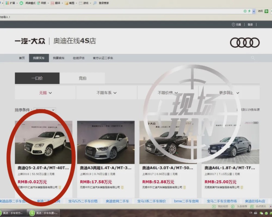272x217 pixels.
Task: Switch to the 奥迪二手车官方 taskbar window
Action: point(13,213)
